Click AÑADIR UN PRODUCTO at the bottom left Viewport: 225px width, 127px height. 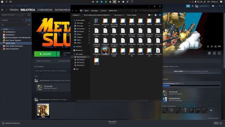point(11,123)
